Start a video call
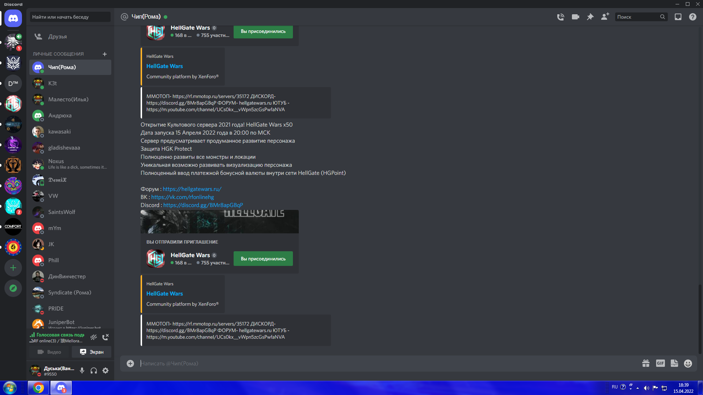The height and width of the screenshot is (395, 703). point(576,17)
